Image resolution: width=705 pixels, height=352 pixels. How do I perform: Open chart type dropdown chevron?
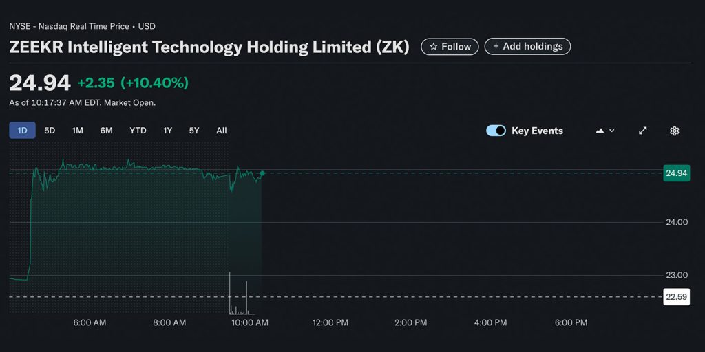612,131
